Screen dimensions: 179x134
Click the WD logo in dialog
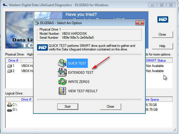point(42,48)
